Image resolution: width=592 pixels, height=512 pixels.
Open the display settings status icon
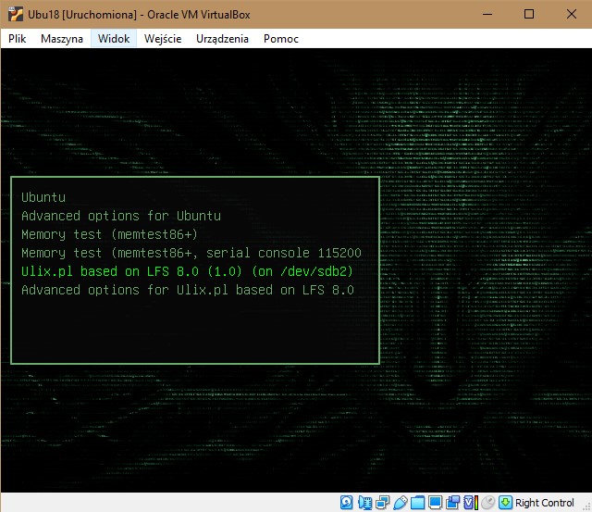436,503
